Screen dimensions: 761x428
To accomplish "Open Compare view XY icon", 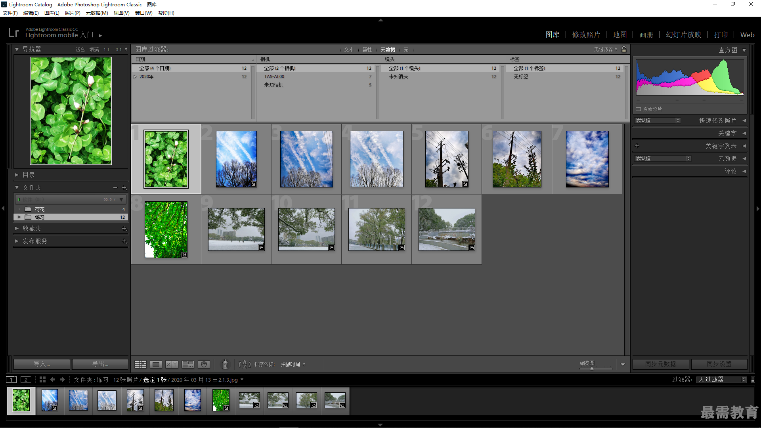I will coord(172,364).
